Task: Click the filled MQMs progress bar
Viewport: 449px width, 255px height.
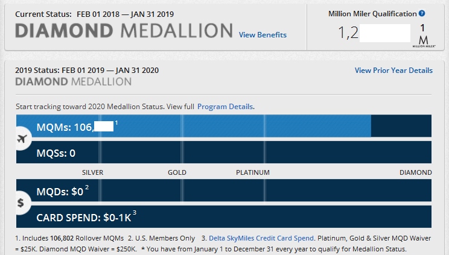Action: click(x=241, y=127)
